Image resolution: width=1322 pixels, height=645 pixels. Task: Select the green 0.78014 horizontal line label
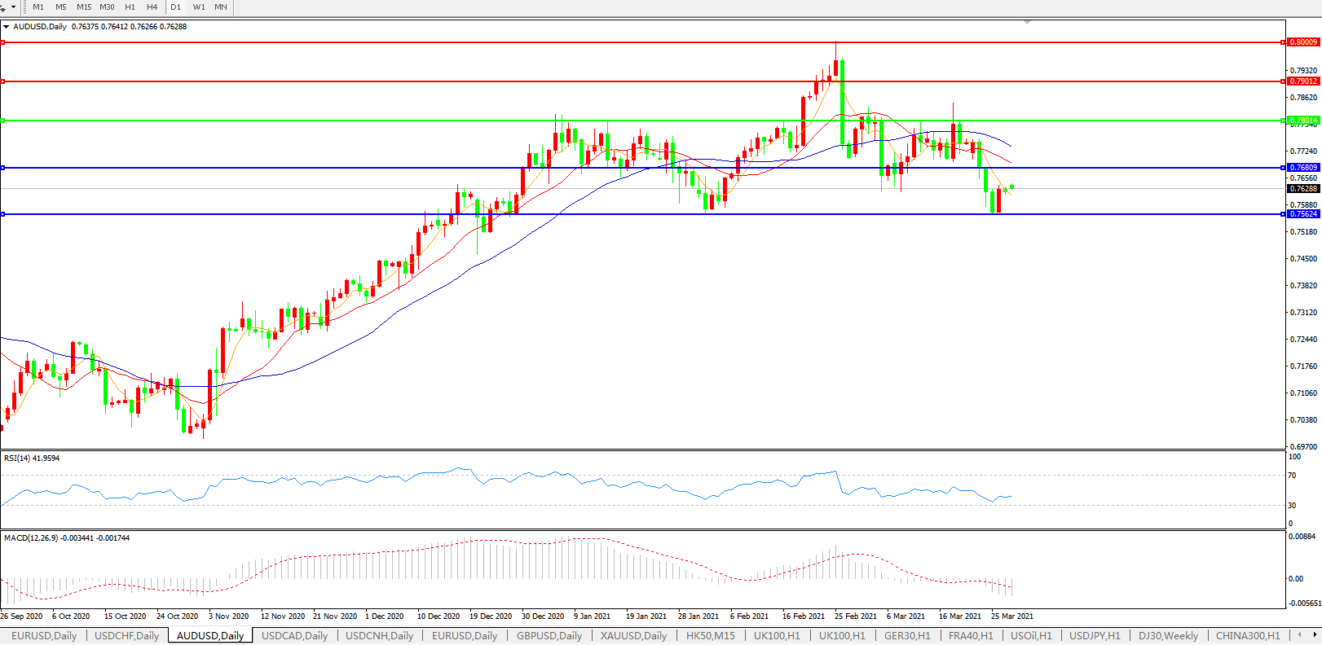(1302, 121)
